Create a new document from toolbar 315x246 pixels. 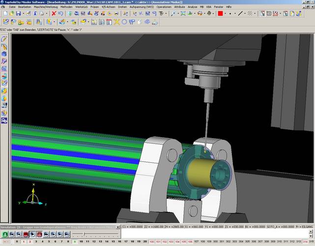[x=5, y=13]
